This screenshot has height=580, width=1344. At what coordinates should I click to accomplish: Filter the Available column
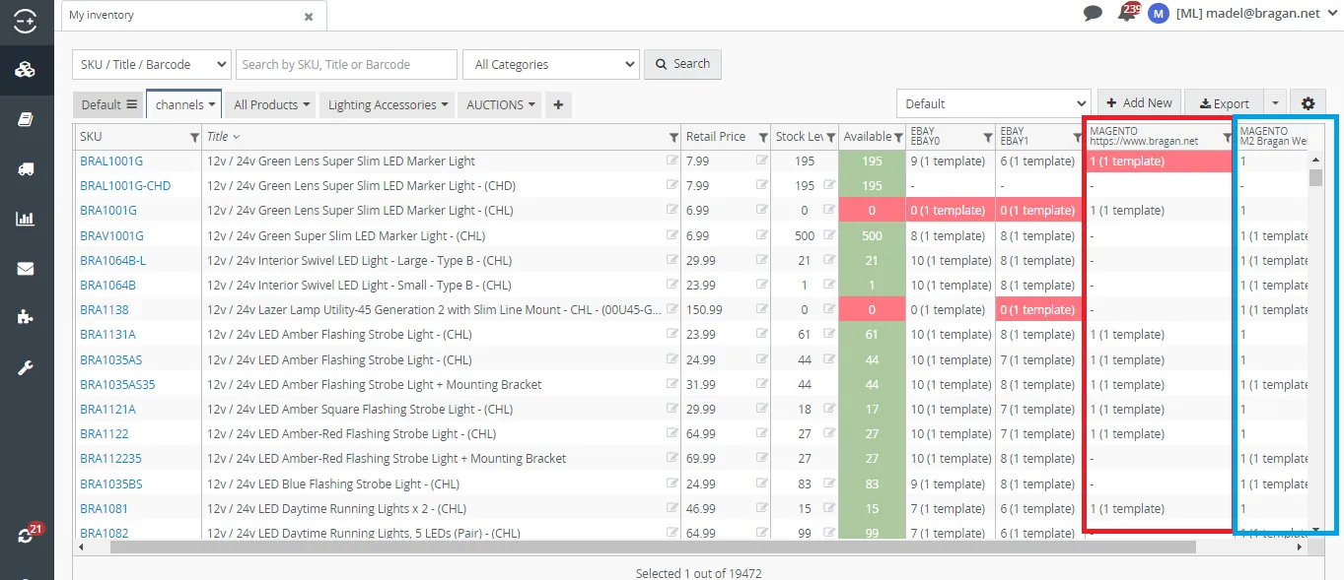pyautogui.click(x=898, y=137)
